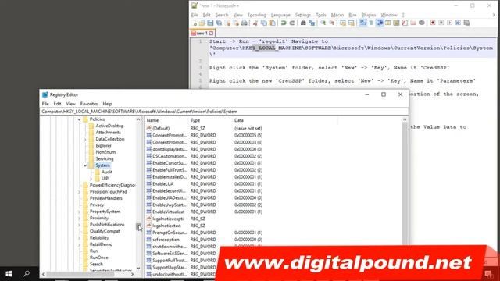Select the RunOnce key in registry tree

[99, 258]
